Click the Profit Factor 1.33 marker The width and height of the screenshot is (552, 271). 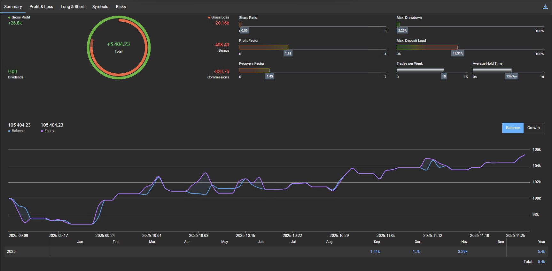288,54
